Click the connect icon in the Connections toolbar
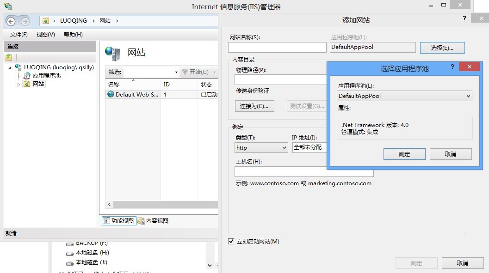The image size is (489, 273). click(9, 57)
